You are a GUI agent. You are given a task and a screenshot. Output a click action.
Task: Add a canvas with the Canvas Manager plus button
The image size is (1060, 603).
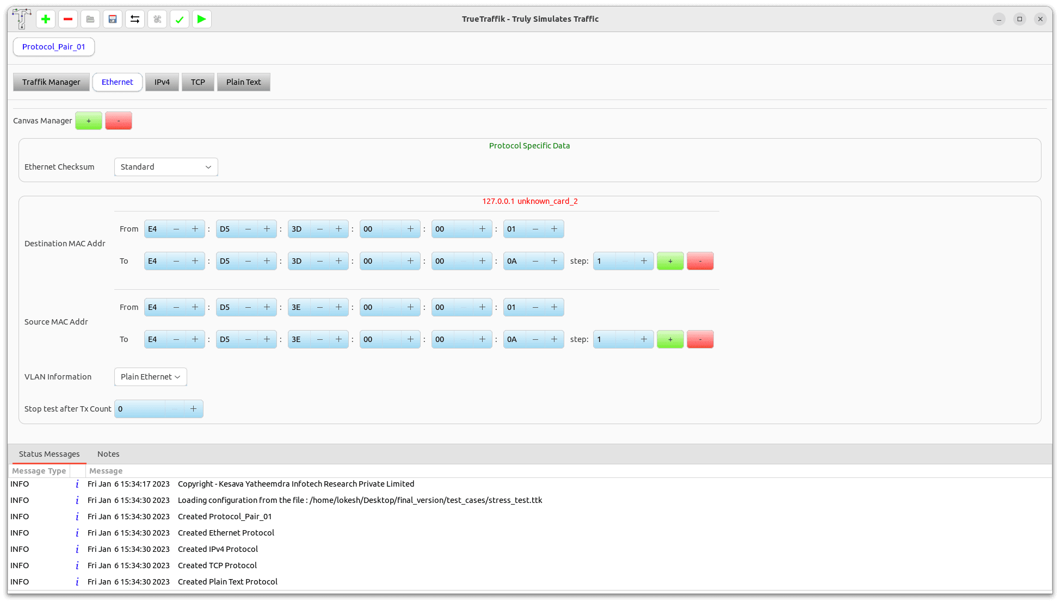[88, 120]
